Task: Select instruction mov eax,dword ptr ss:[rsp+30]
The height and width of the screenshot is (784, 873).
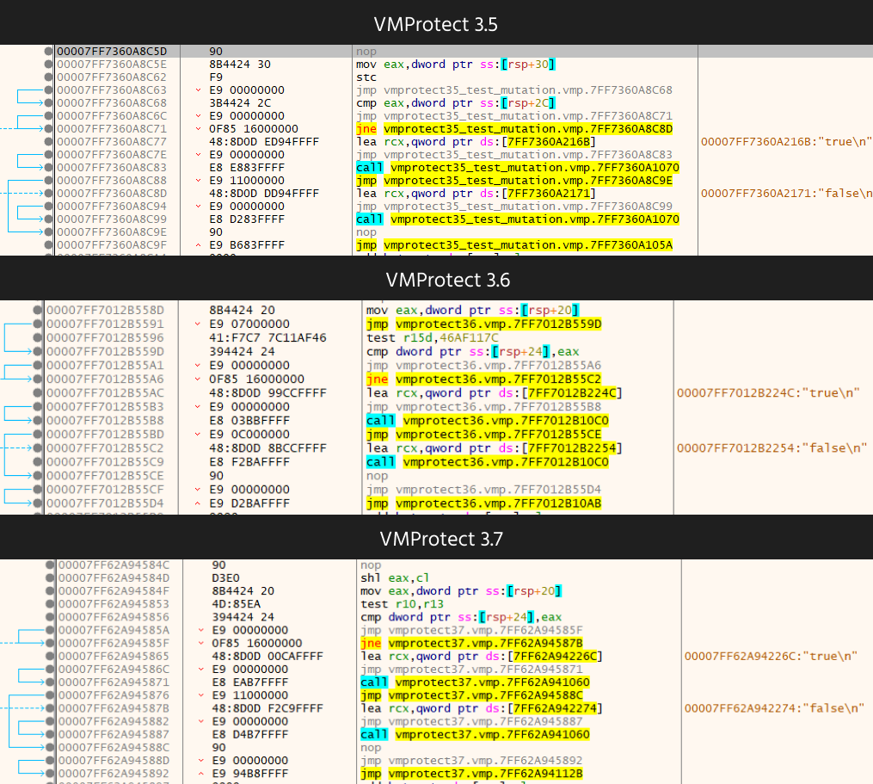Action: 456,64
